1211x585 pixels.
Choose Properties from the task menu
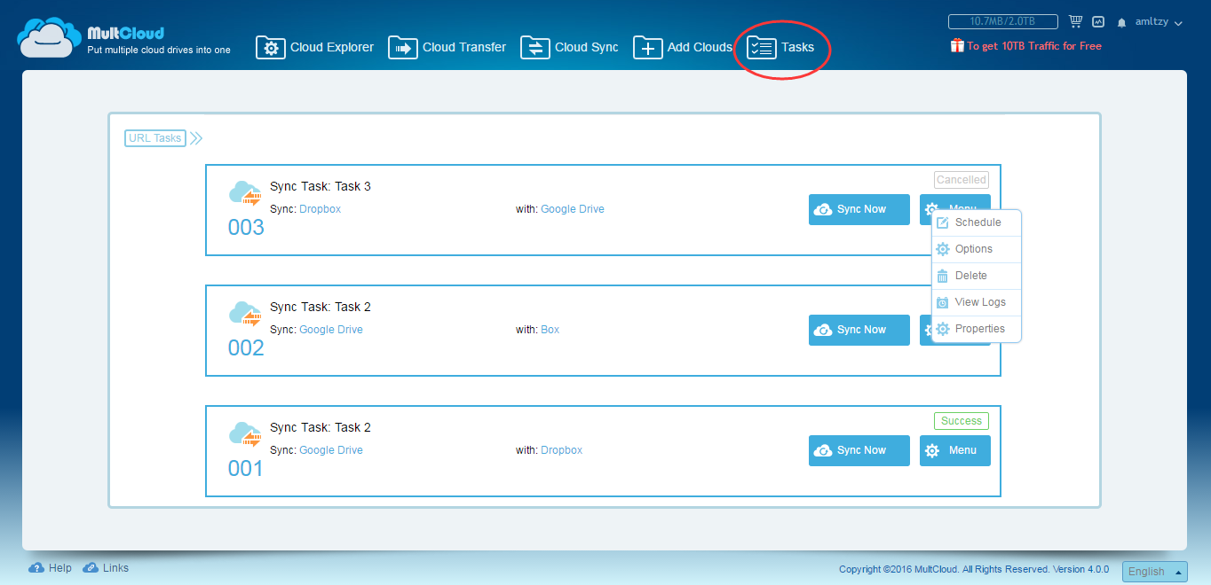click(x=977, y=329)
